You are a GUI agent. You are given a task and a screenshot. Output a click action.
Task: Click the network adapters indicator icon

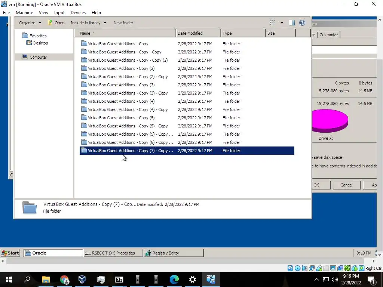pyautogui.click(x=312, y=268)
